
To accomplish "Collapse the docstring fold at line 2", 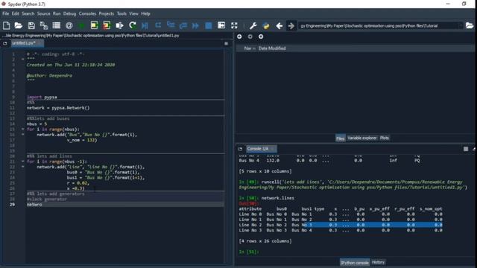I will [x=23, y=60].
